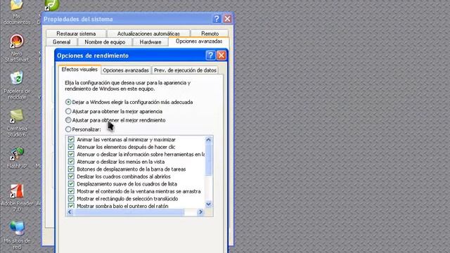Open Mis sitios de red icon
Screen dimensions: 450x253
coord(17,235)
